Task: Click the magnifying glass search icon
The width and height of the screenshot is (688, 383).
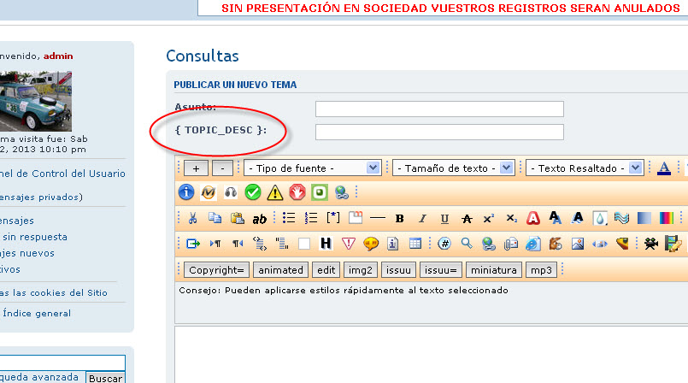Action: pos(467,243)
